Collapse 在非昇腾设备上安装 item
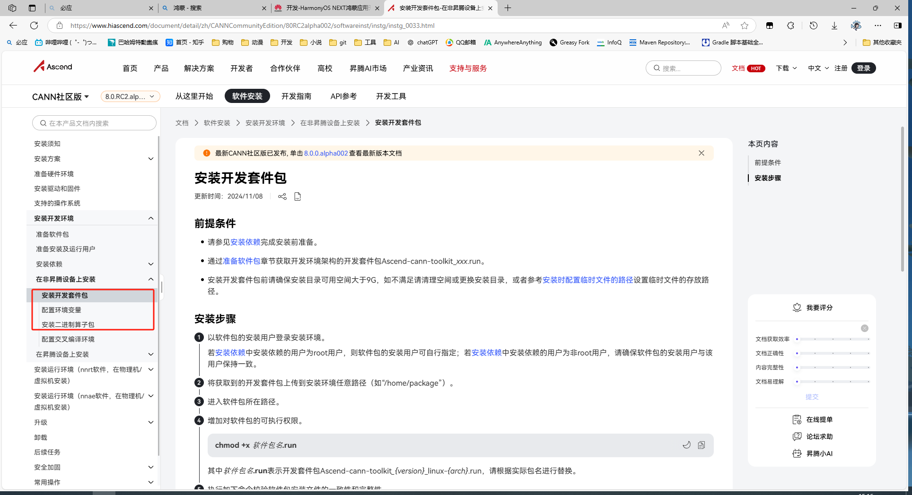Screen dimensions: 912x495 pyautogui.click(x=151, y=279)
